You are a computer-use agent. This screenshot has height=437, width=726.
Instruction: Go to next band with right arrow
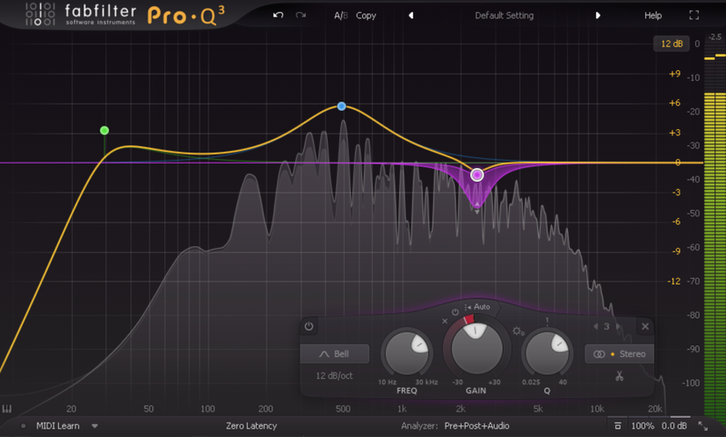(x=618, y=326)
